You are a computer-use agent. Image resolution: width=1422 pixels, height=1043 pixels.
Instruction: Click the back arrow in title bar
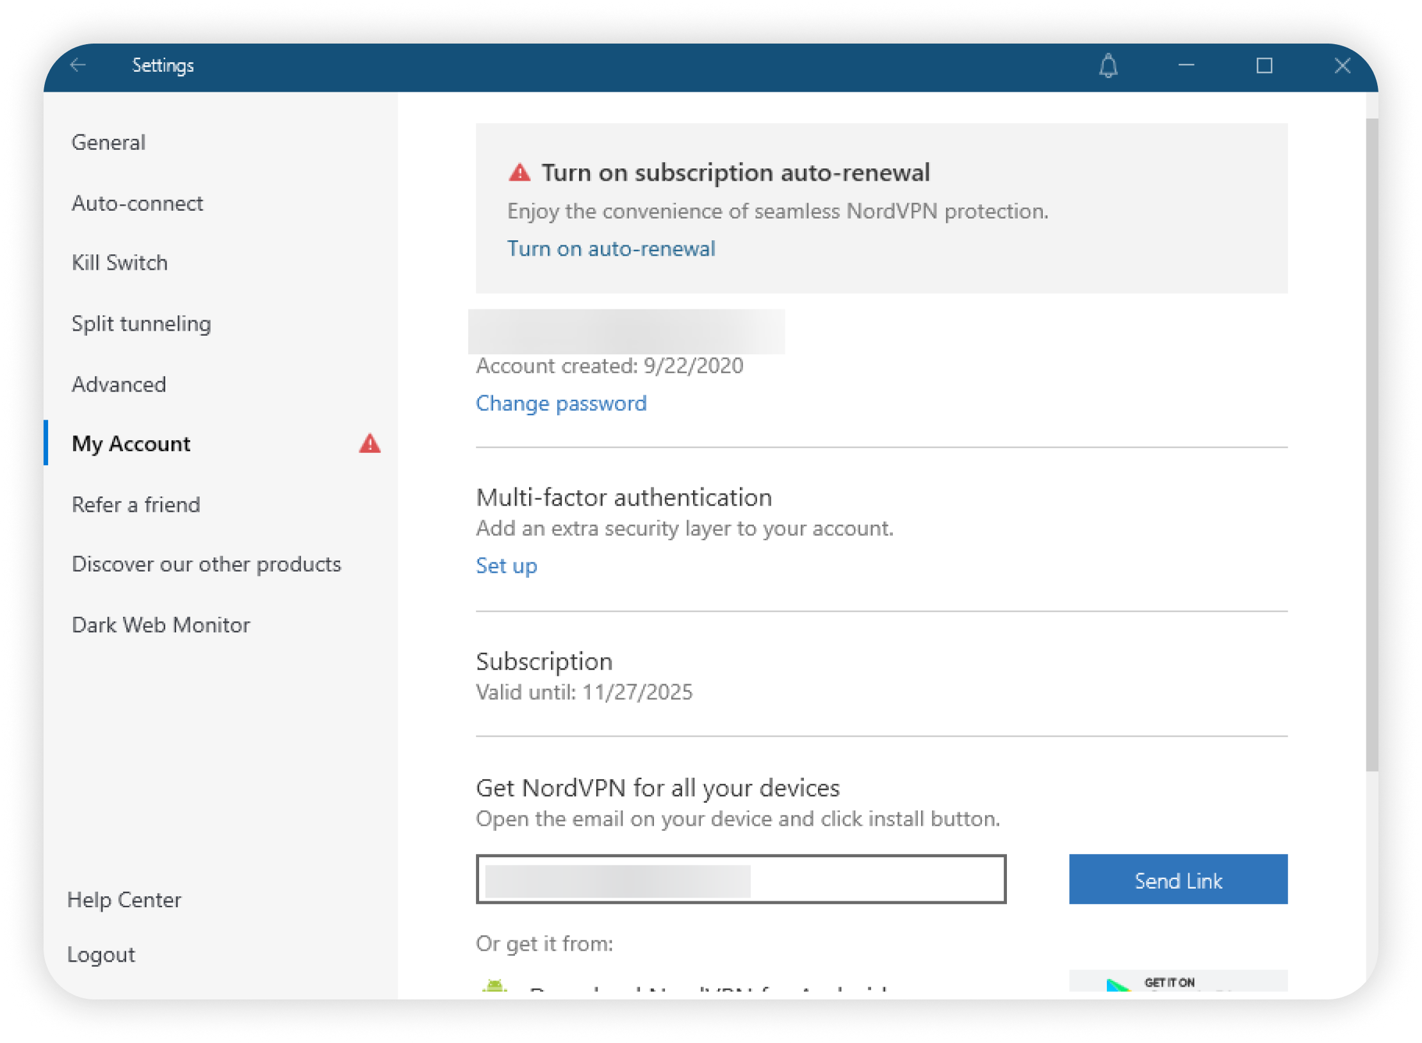point(78,65)
